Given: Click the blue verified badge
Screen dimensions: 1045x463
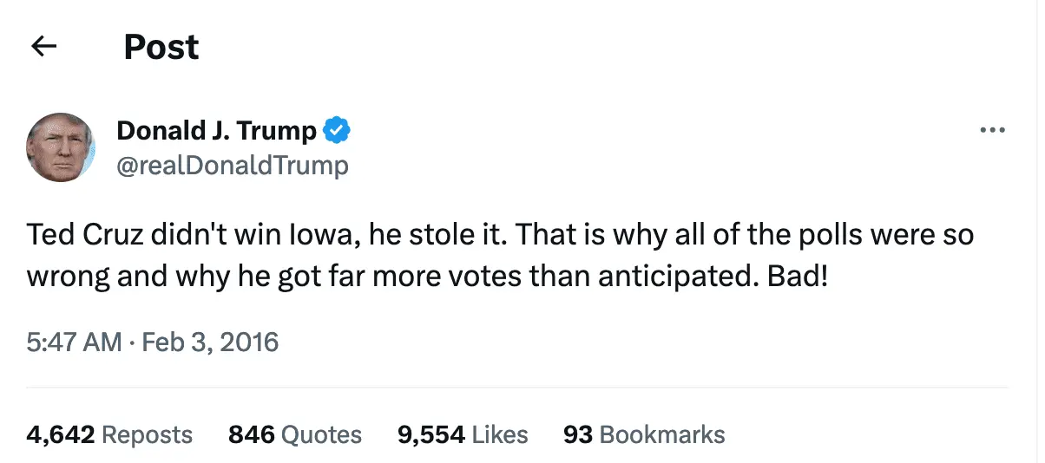Looking at the screenshot, I should [x=337, y=131].
